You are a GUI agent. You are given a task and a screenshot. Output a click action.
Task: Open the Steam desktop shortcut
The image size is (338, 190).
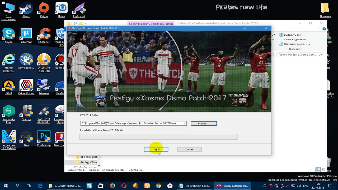26,10
